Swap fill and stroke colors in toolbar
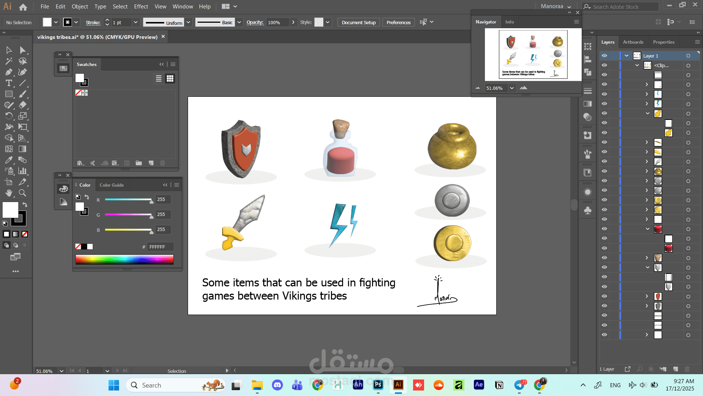 point(25,205)
